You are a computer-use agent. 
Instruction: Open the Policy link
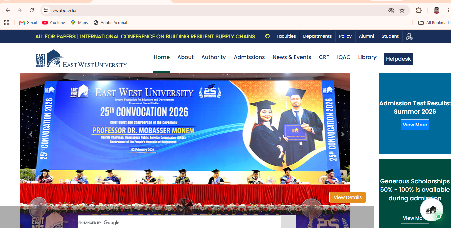pyautogui.click(x=345, y=36)
